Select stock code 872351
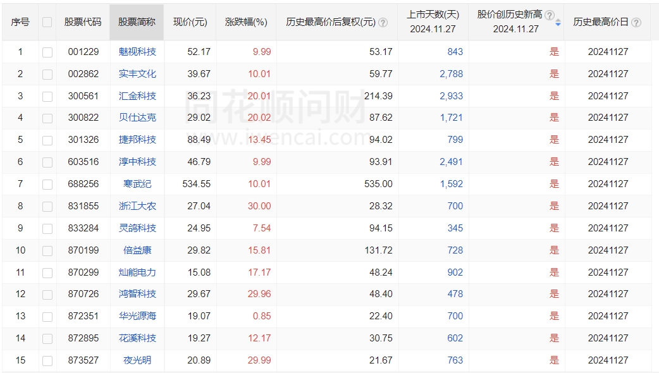This screenshot has width=659, height=373. pyautogui.click(x=83, y=316)
